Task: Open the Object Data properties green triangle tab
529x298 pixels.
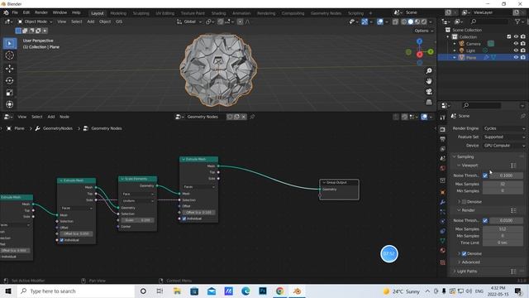Action: 442,241
